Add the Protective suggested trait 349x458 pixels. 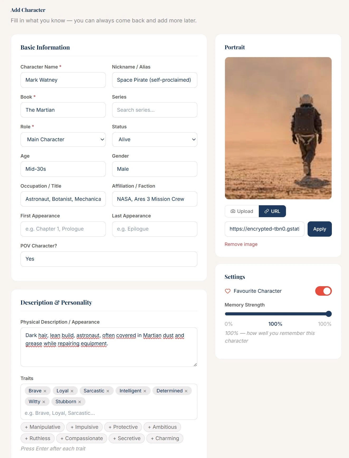(x=123, y=427)
